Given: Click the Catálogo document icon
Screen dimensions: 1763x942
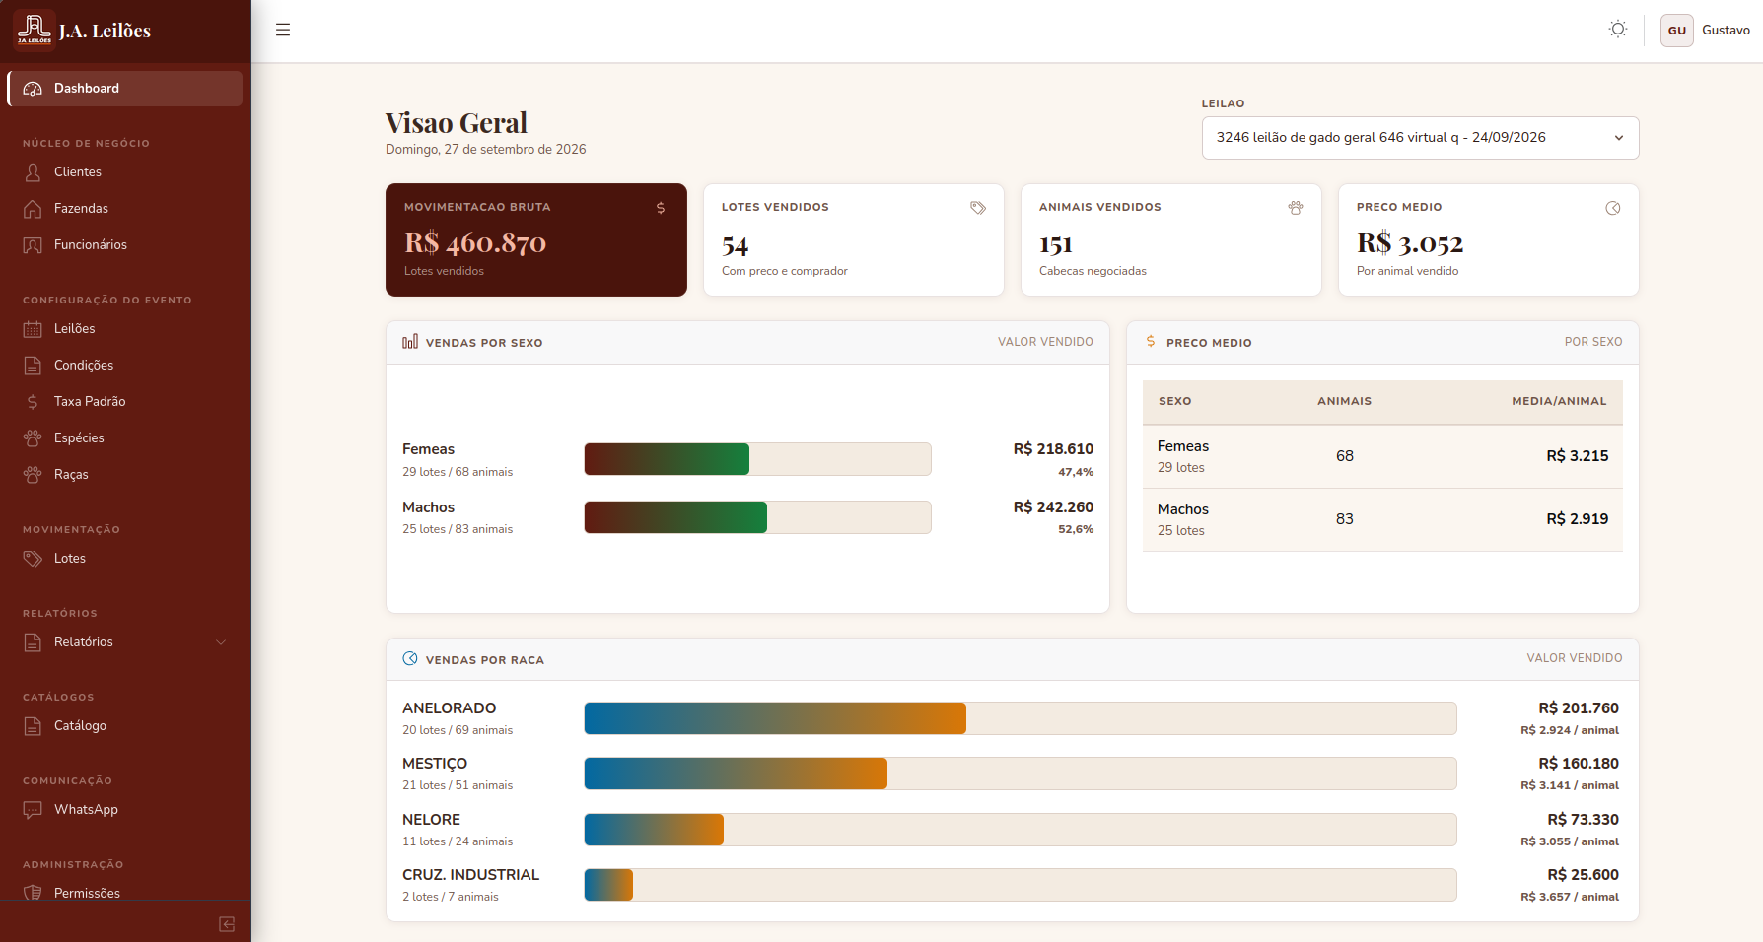Looking at the screenshot, I should coord(33,726).
